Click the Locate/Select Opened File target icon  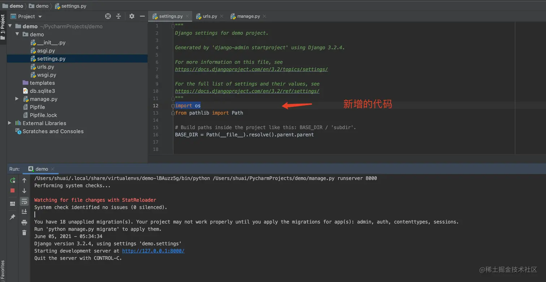pyautogui.click(x=108, y=16)
